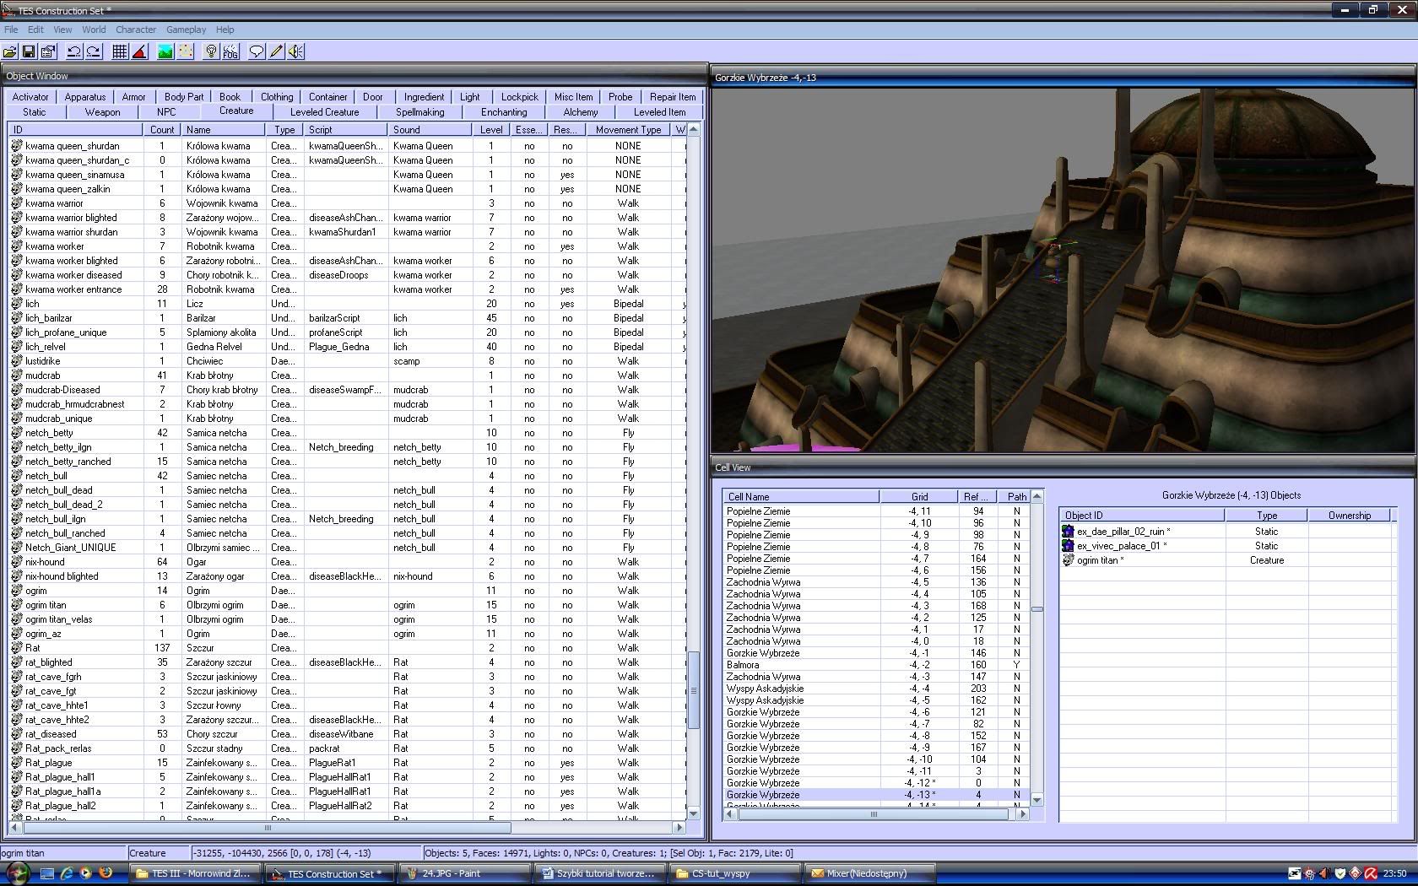Open the Script Edit pencil icon
The width and height of the screenshot is (1418, 886).
tap(276, 51)
